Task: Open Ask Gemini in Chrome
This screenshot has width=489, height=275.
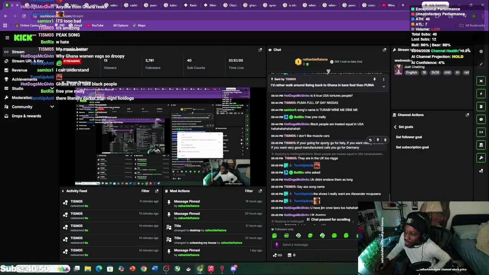Action: [436, 5]
